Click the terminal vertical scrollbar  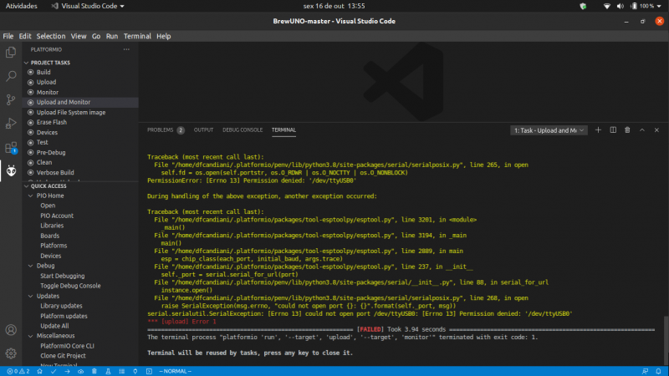pyautogui.click(x=666, y=340)
